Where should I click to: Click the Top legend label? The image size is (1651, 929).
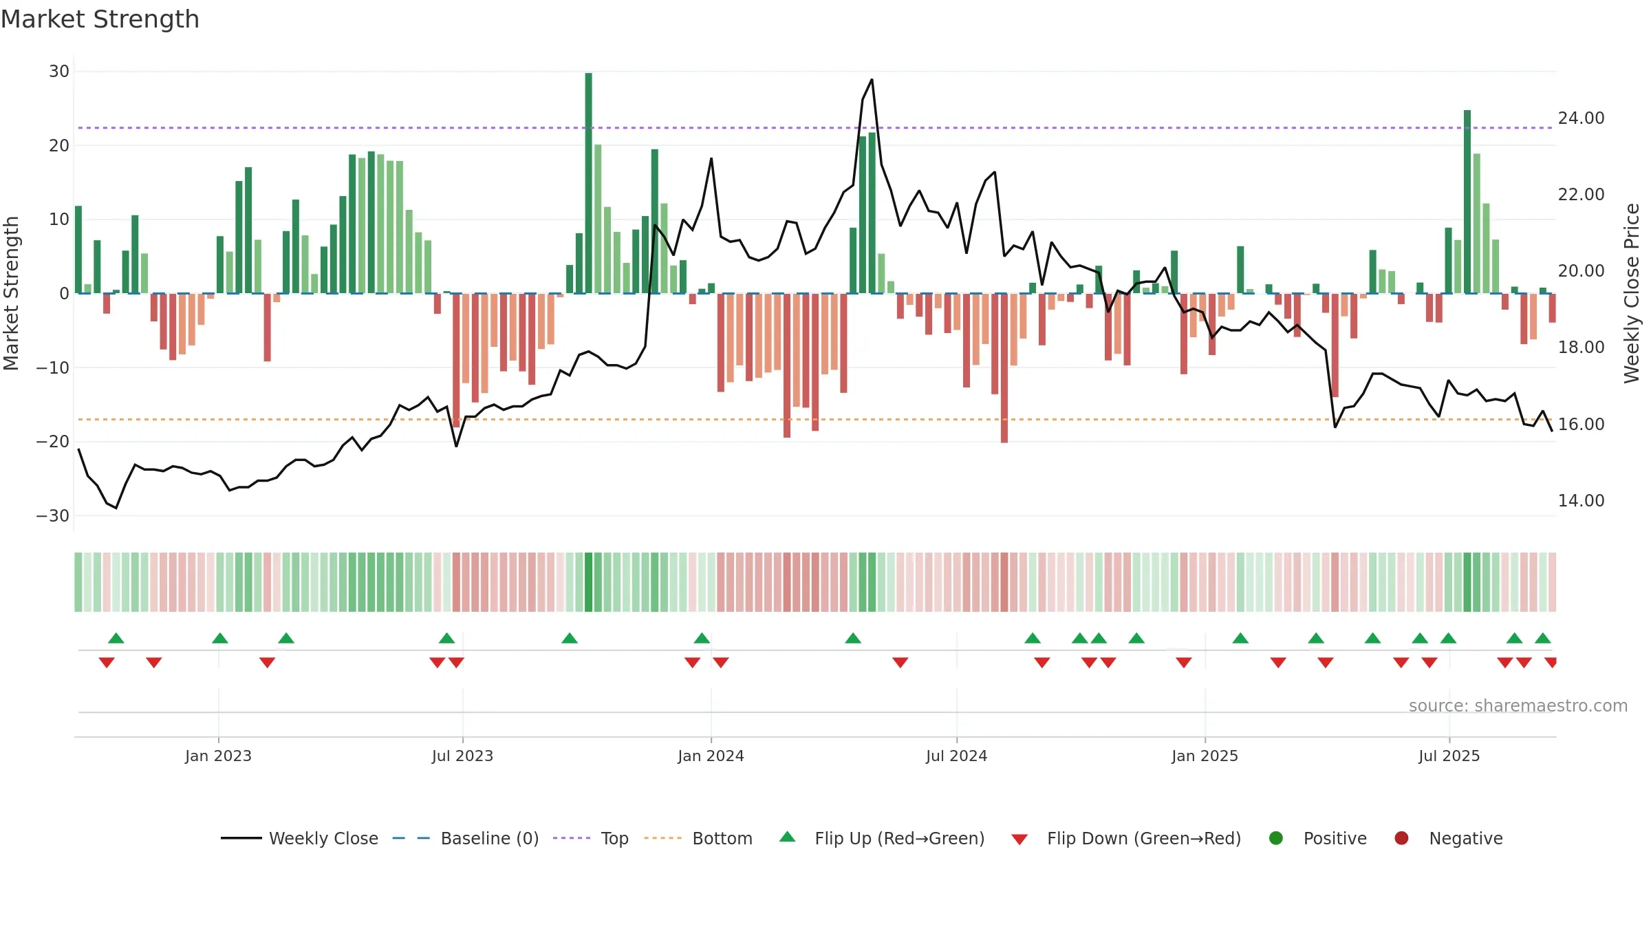[614, 838]
